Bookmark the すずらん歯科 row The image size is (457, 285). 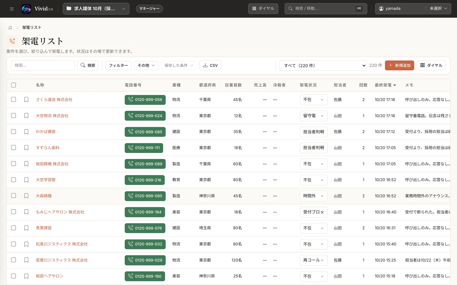pos(26,148)
